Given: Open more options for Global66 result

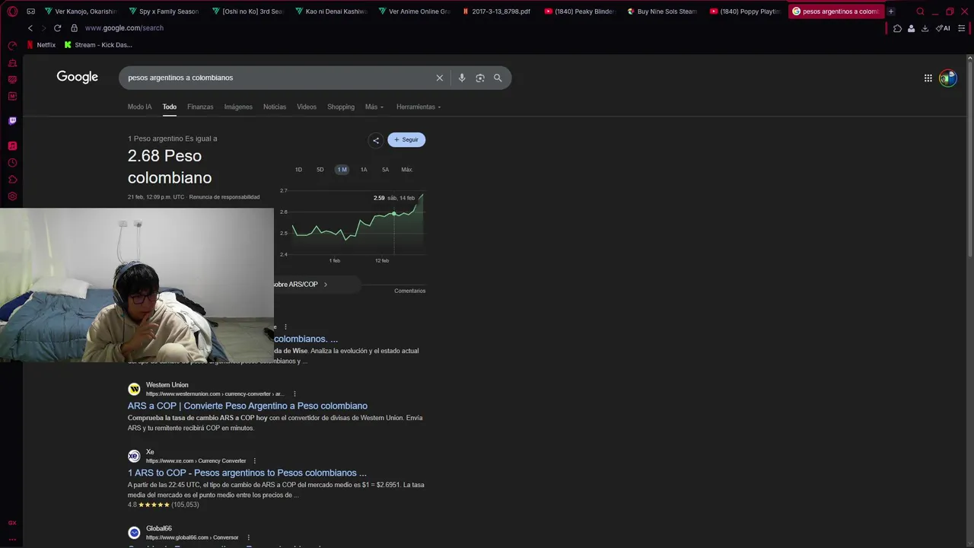Looking at the screenshot, I should pos(248,537).
